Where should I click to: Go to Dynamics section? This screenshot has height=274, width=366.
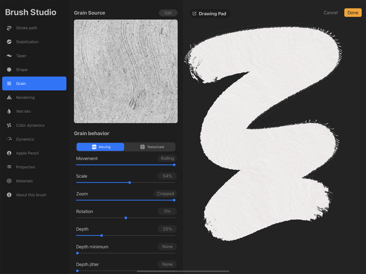click(x=34, y=139)
